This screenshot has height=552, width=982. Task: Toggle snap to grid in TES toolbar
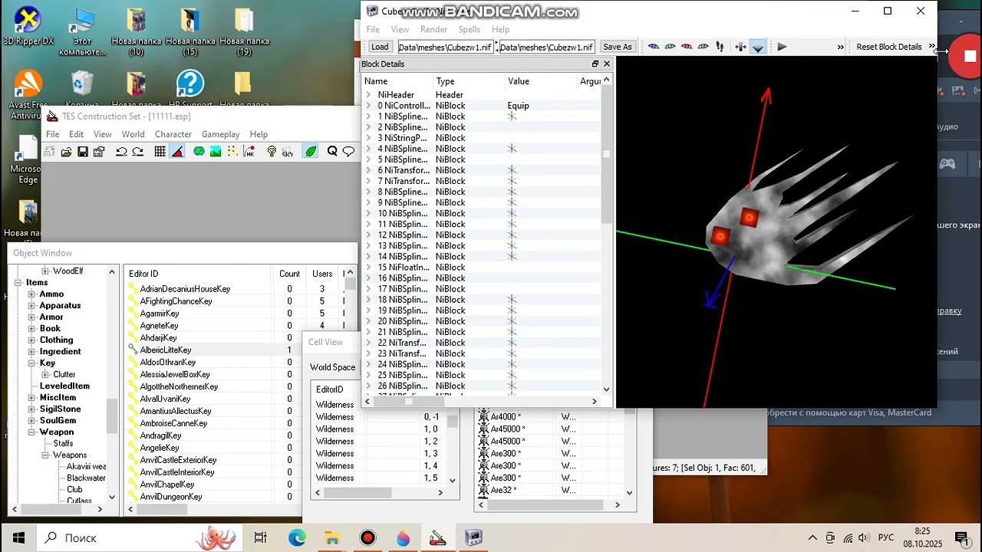point(160,152)
